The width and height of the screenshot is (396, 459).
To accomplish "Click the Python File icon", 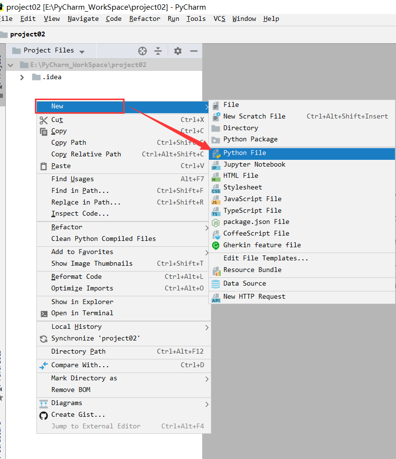I will click(216, 153).
